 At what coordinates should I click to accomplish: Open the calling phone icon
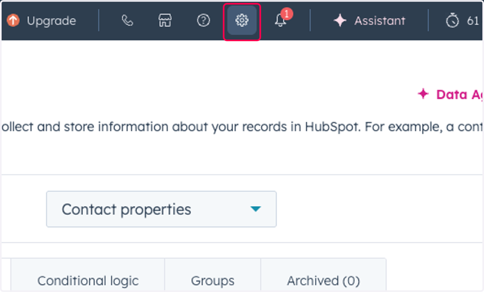click(127, 20)
